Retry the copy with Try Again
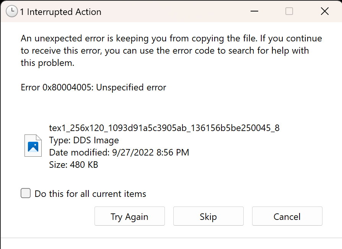342x249 pixels. coord(130,216)
